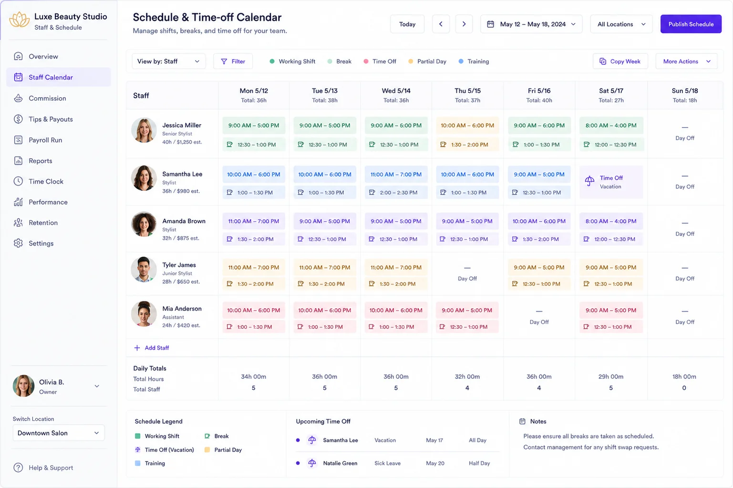Click the Filter button
Screen dimensions: 733x488
pyautogui.click(x=233, y=62)
